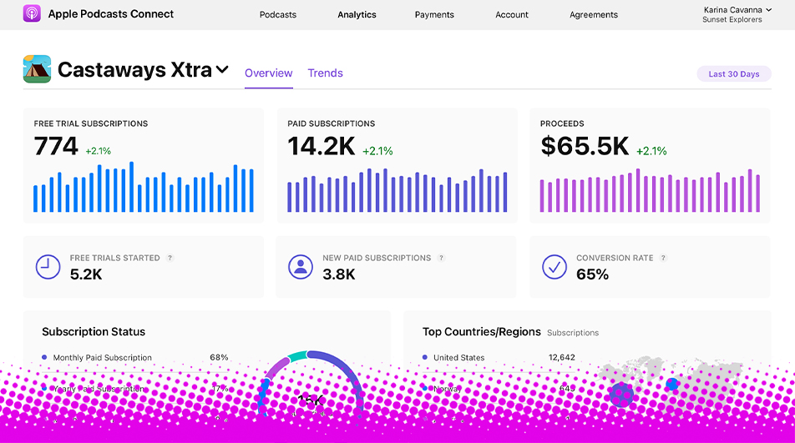Select the United States row
The height and width of the screenshot is (443, 795).
pos(499,357)
